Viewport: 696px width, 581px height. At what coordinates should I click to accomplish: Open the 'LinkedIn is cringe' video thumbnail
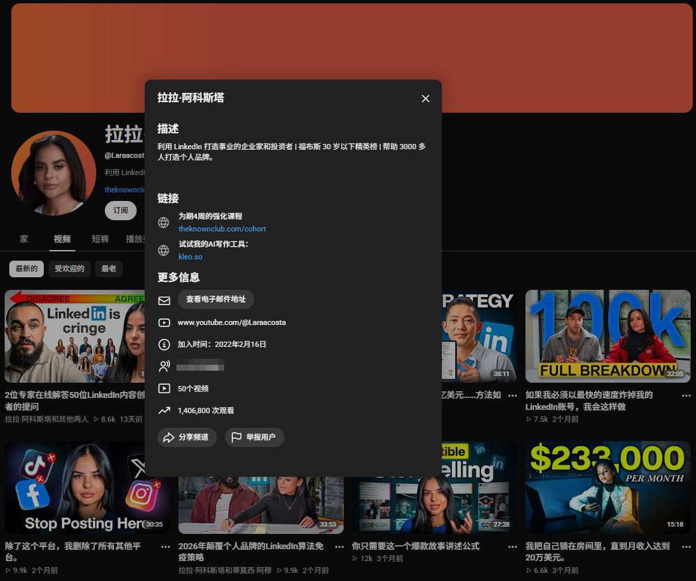(x=74, y=336)
